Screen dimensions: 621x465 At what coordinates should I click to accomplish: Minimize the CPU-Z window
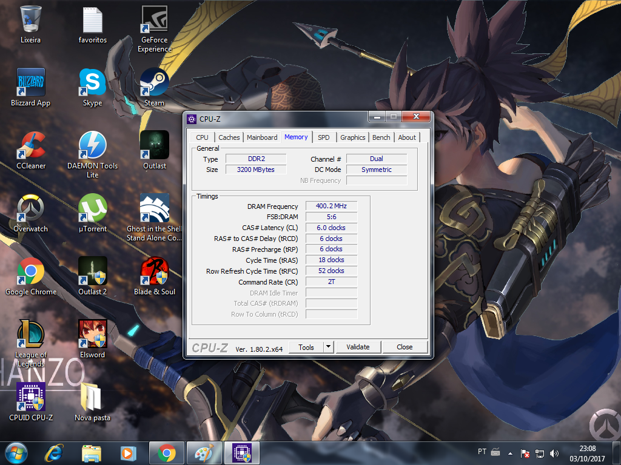pyautogui.click(x=377, y=116)
